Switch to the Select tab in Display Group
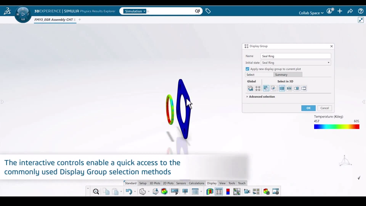Image resolution: width=366 pixels, height=206 pixels. (259, 74)
